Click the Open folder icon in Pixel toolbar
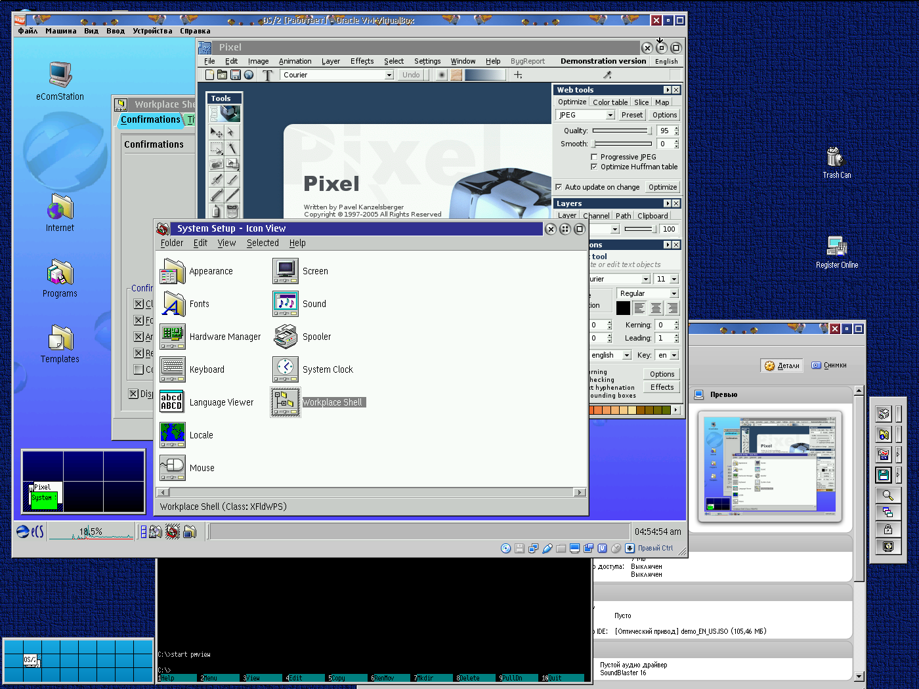919x689 pixels. pos(223,75)
